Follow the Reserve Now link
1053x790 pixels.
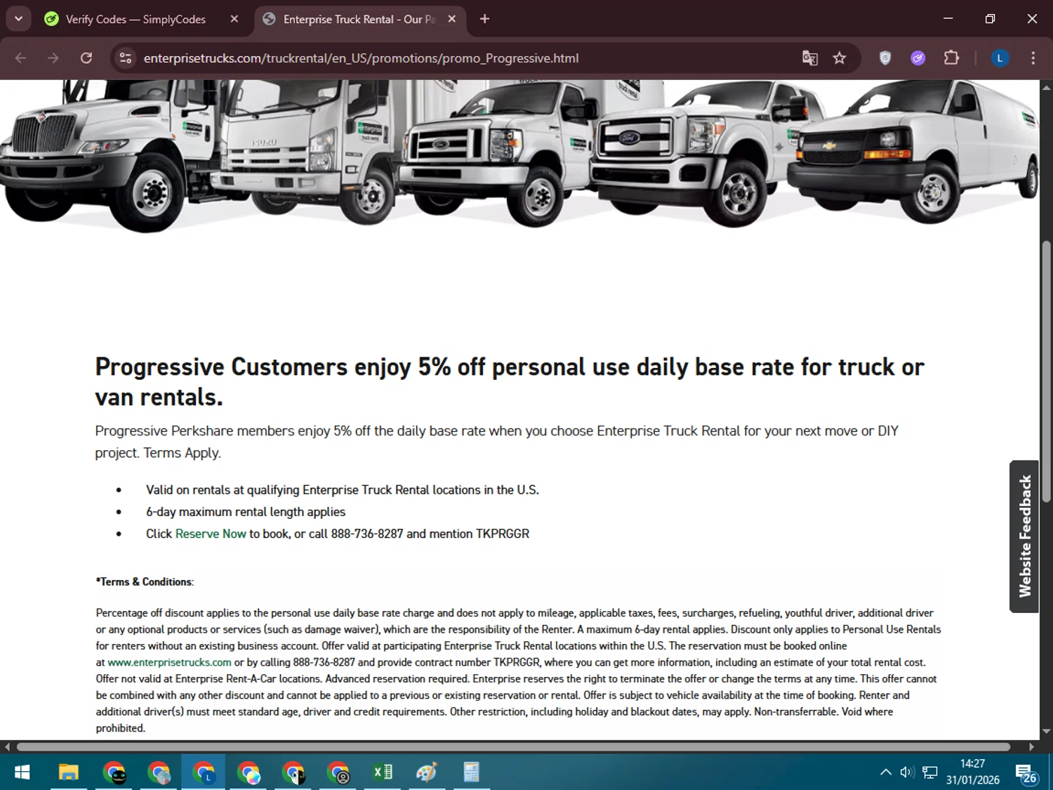211,534
